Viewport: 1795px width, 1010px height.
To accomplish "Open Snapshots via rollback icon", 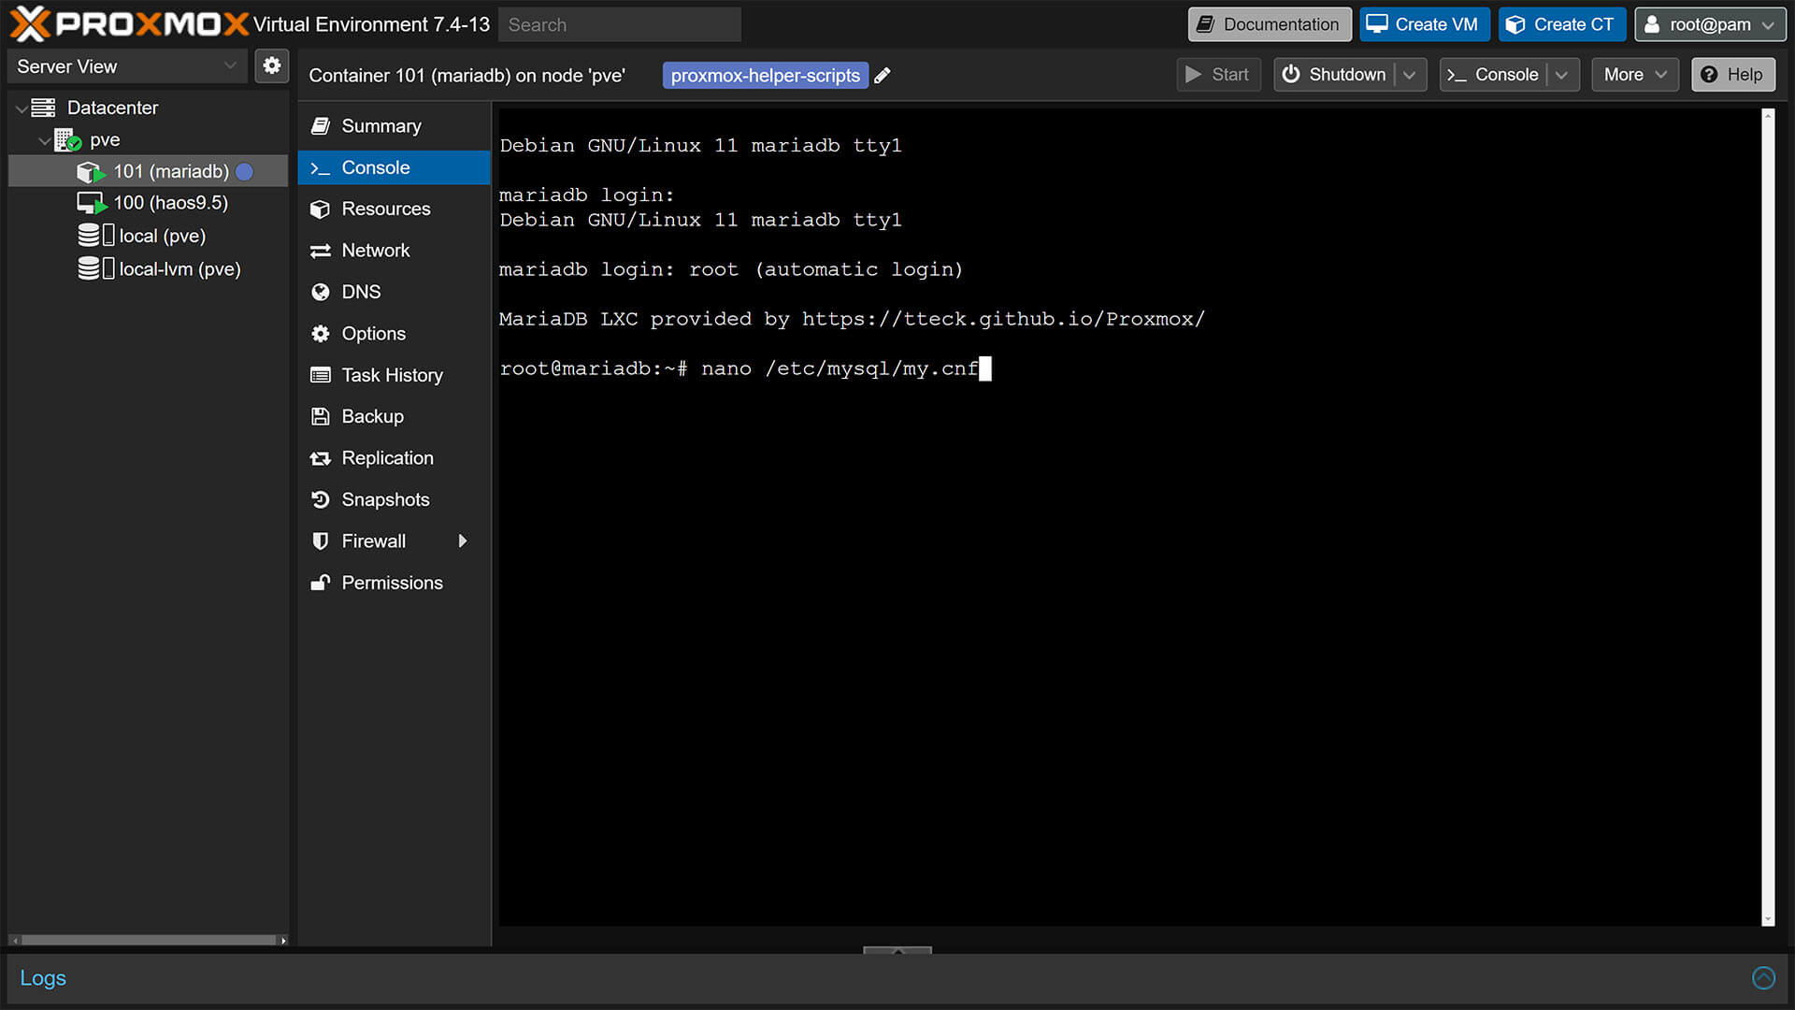I will click(321, 499).
